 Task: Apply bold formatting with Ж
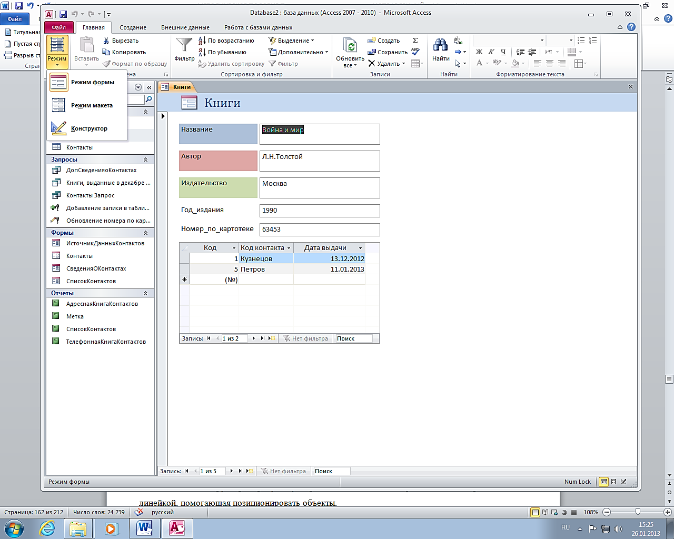pyautogui.click(x=479, y=52)
